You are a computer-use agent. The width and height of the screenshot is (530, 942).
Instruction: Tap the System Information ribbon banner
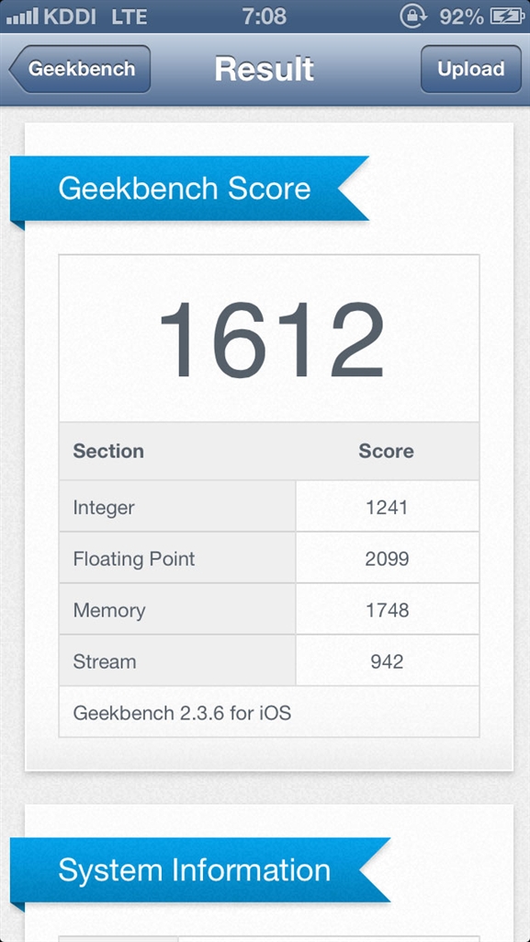click(x=200, y=870)
